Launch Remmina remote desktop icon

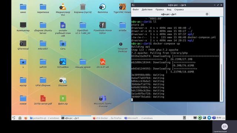[x=103, y=7]
